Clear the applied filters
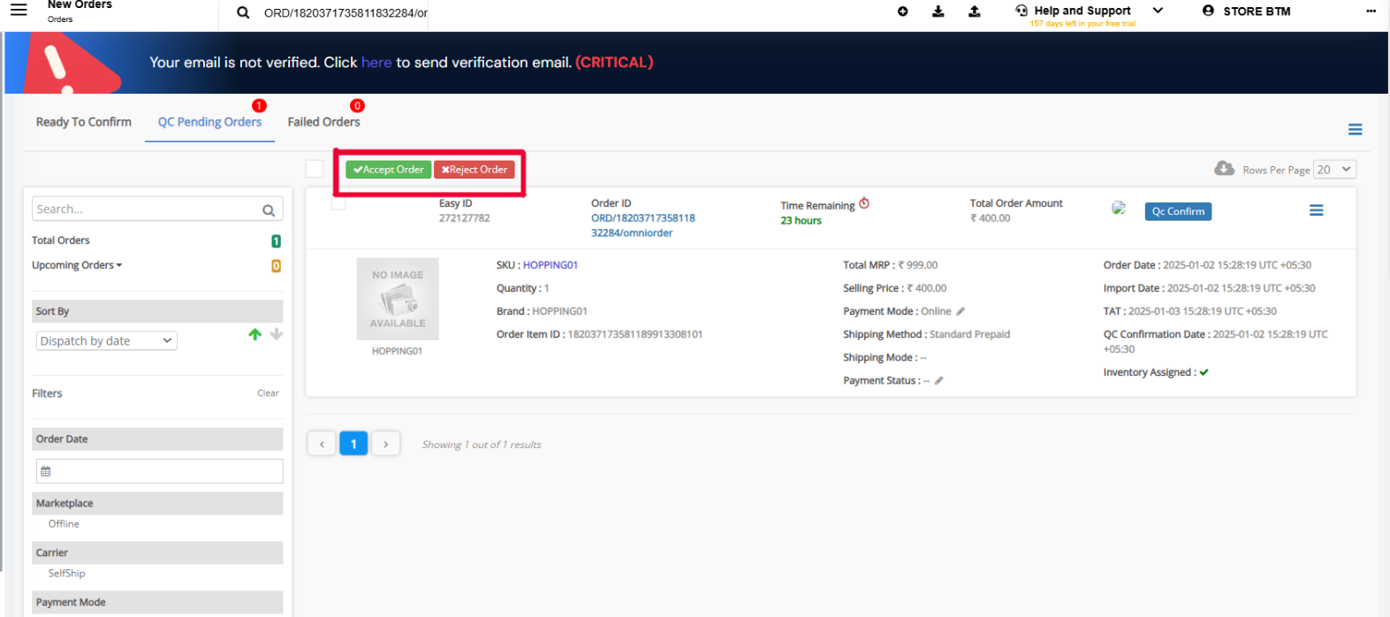 click(x=268, y=393)
